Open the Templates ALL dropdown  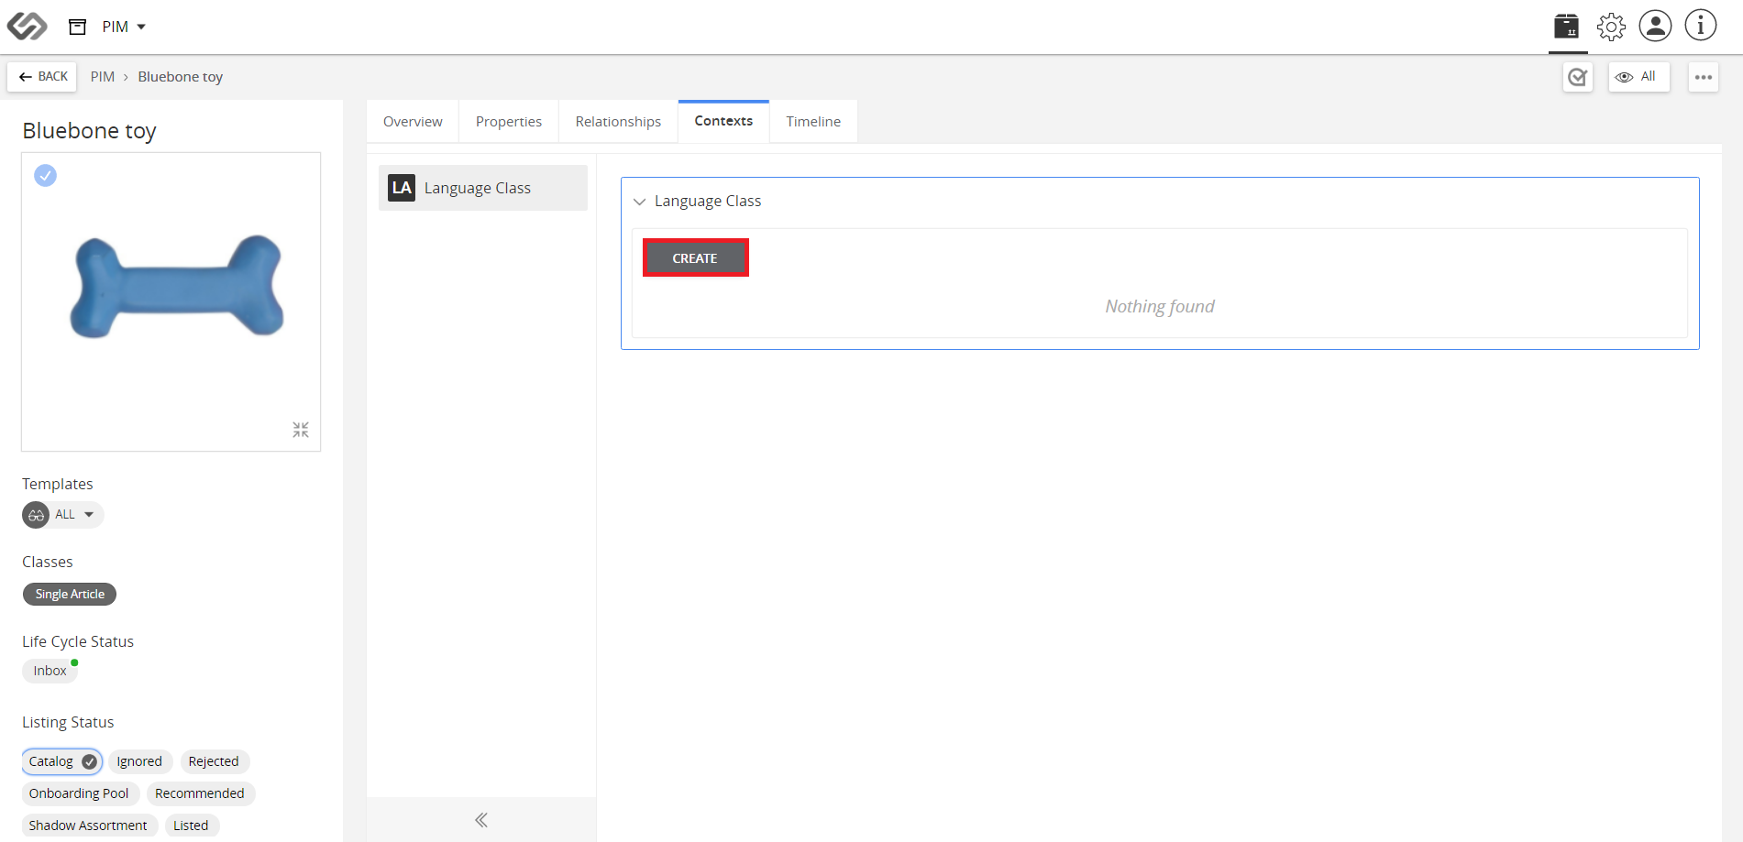[x=63, y=515]
